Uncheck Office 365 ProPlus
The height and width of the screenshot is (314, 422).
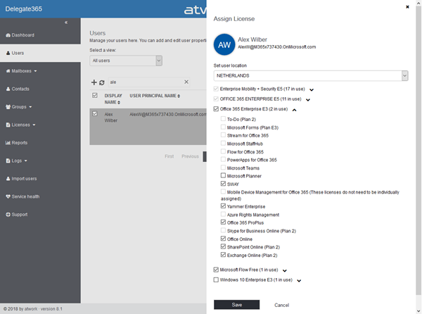tap(223, 222)
